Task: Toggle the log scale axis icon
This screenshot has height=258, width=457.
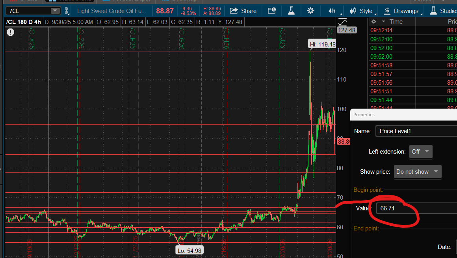Action: coord(342,22)
